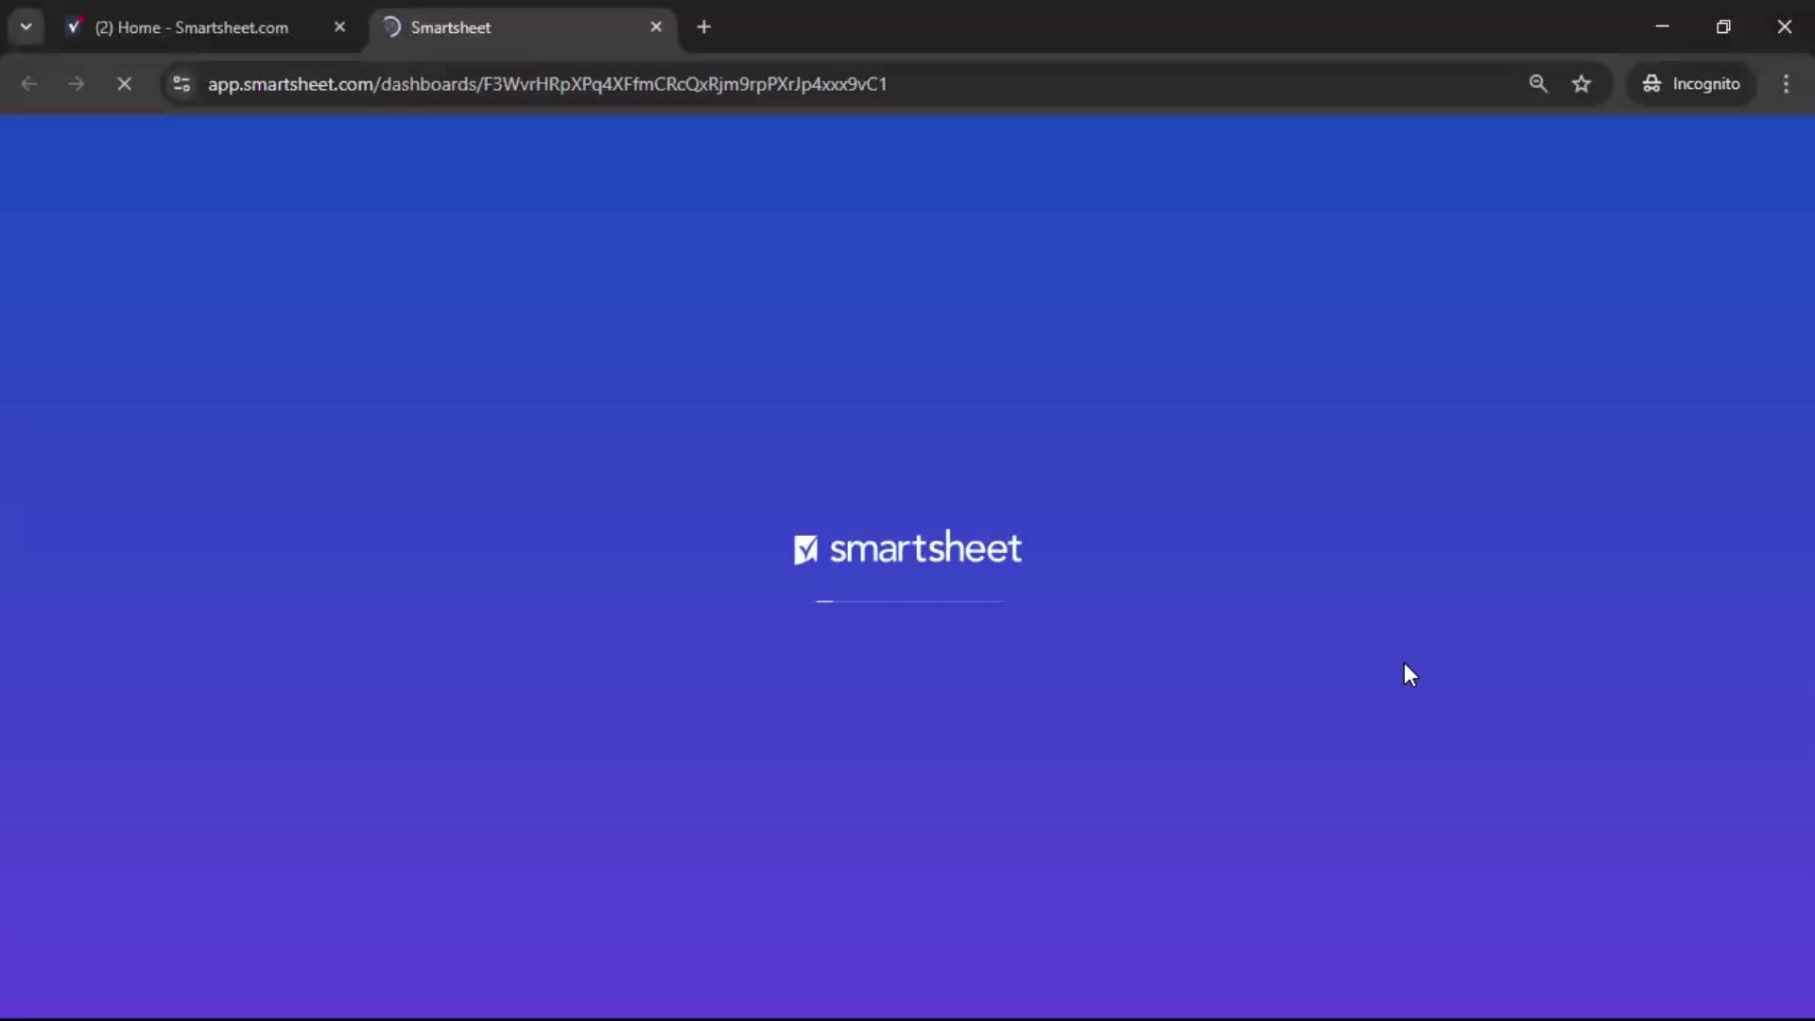Open the site information panel
1815x1021 pixels.
pyautogui.click(x=181, y=84)
